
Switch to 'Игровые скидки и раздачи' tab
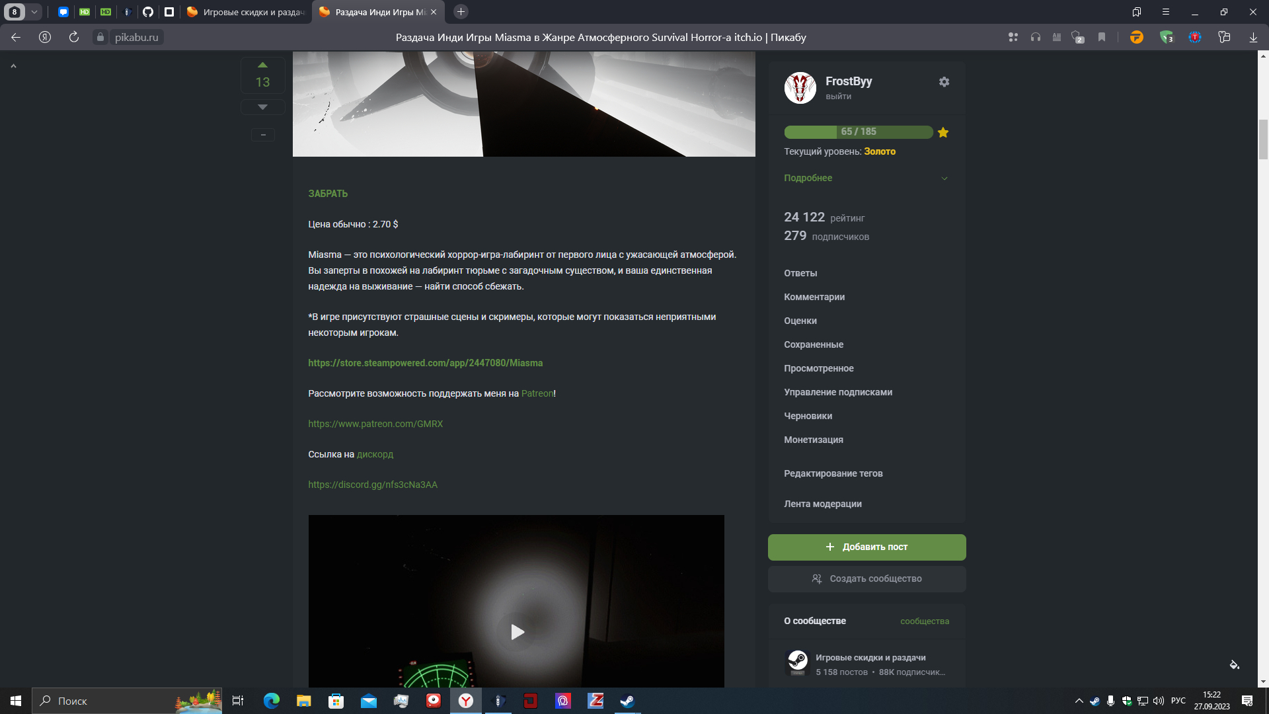click(246, 12)
